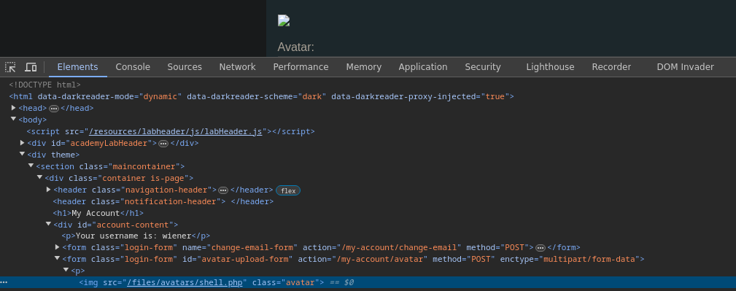This screenshot has height=291, width=736.
Task: Open the Sources tab
Action: point(185,67)
